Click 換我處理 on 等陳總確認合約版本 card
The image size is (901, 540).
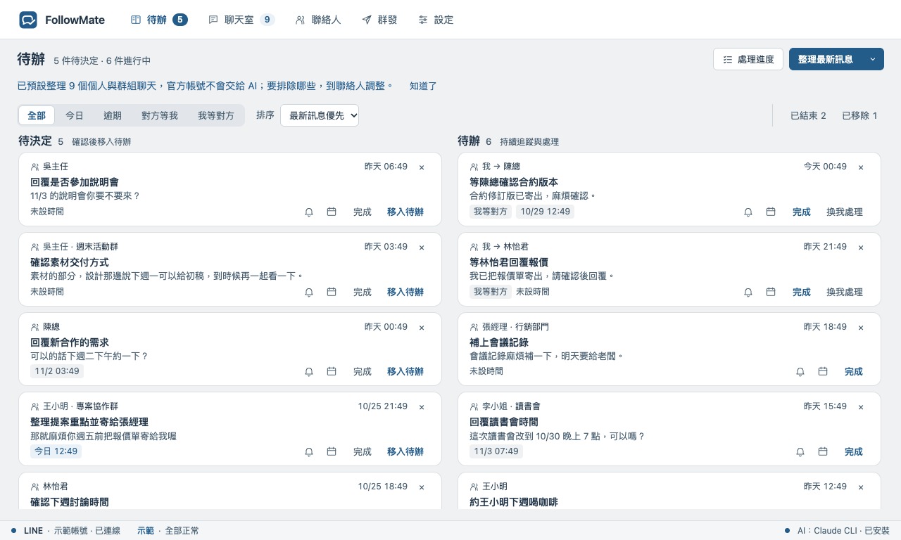[845, 212]
